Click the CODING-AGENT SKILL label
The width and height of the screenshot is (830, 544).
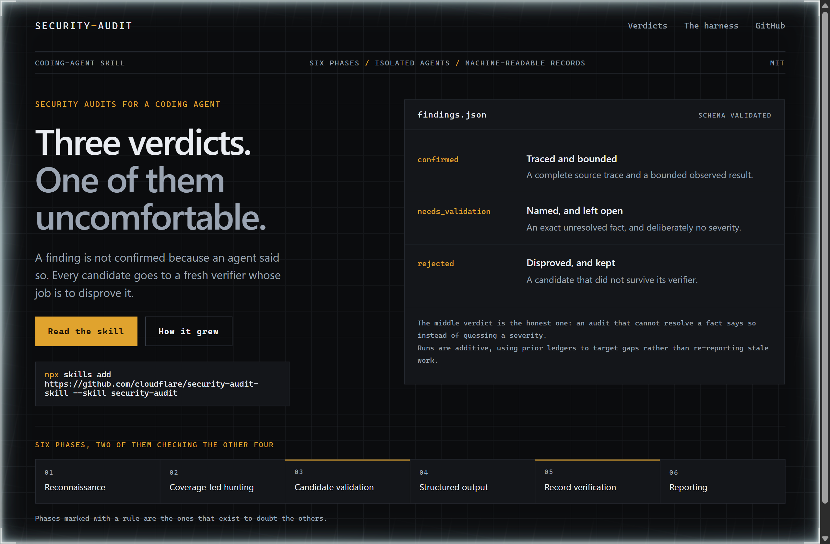(80, 63)
